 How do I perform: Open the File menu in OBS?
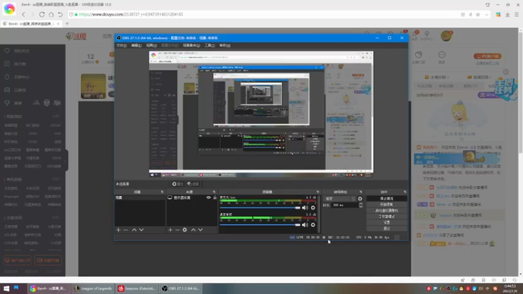coord(121,46)
